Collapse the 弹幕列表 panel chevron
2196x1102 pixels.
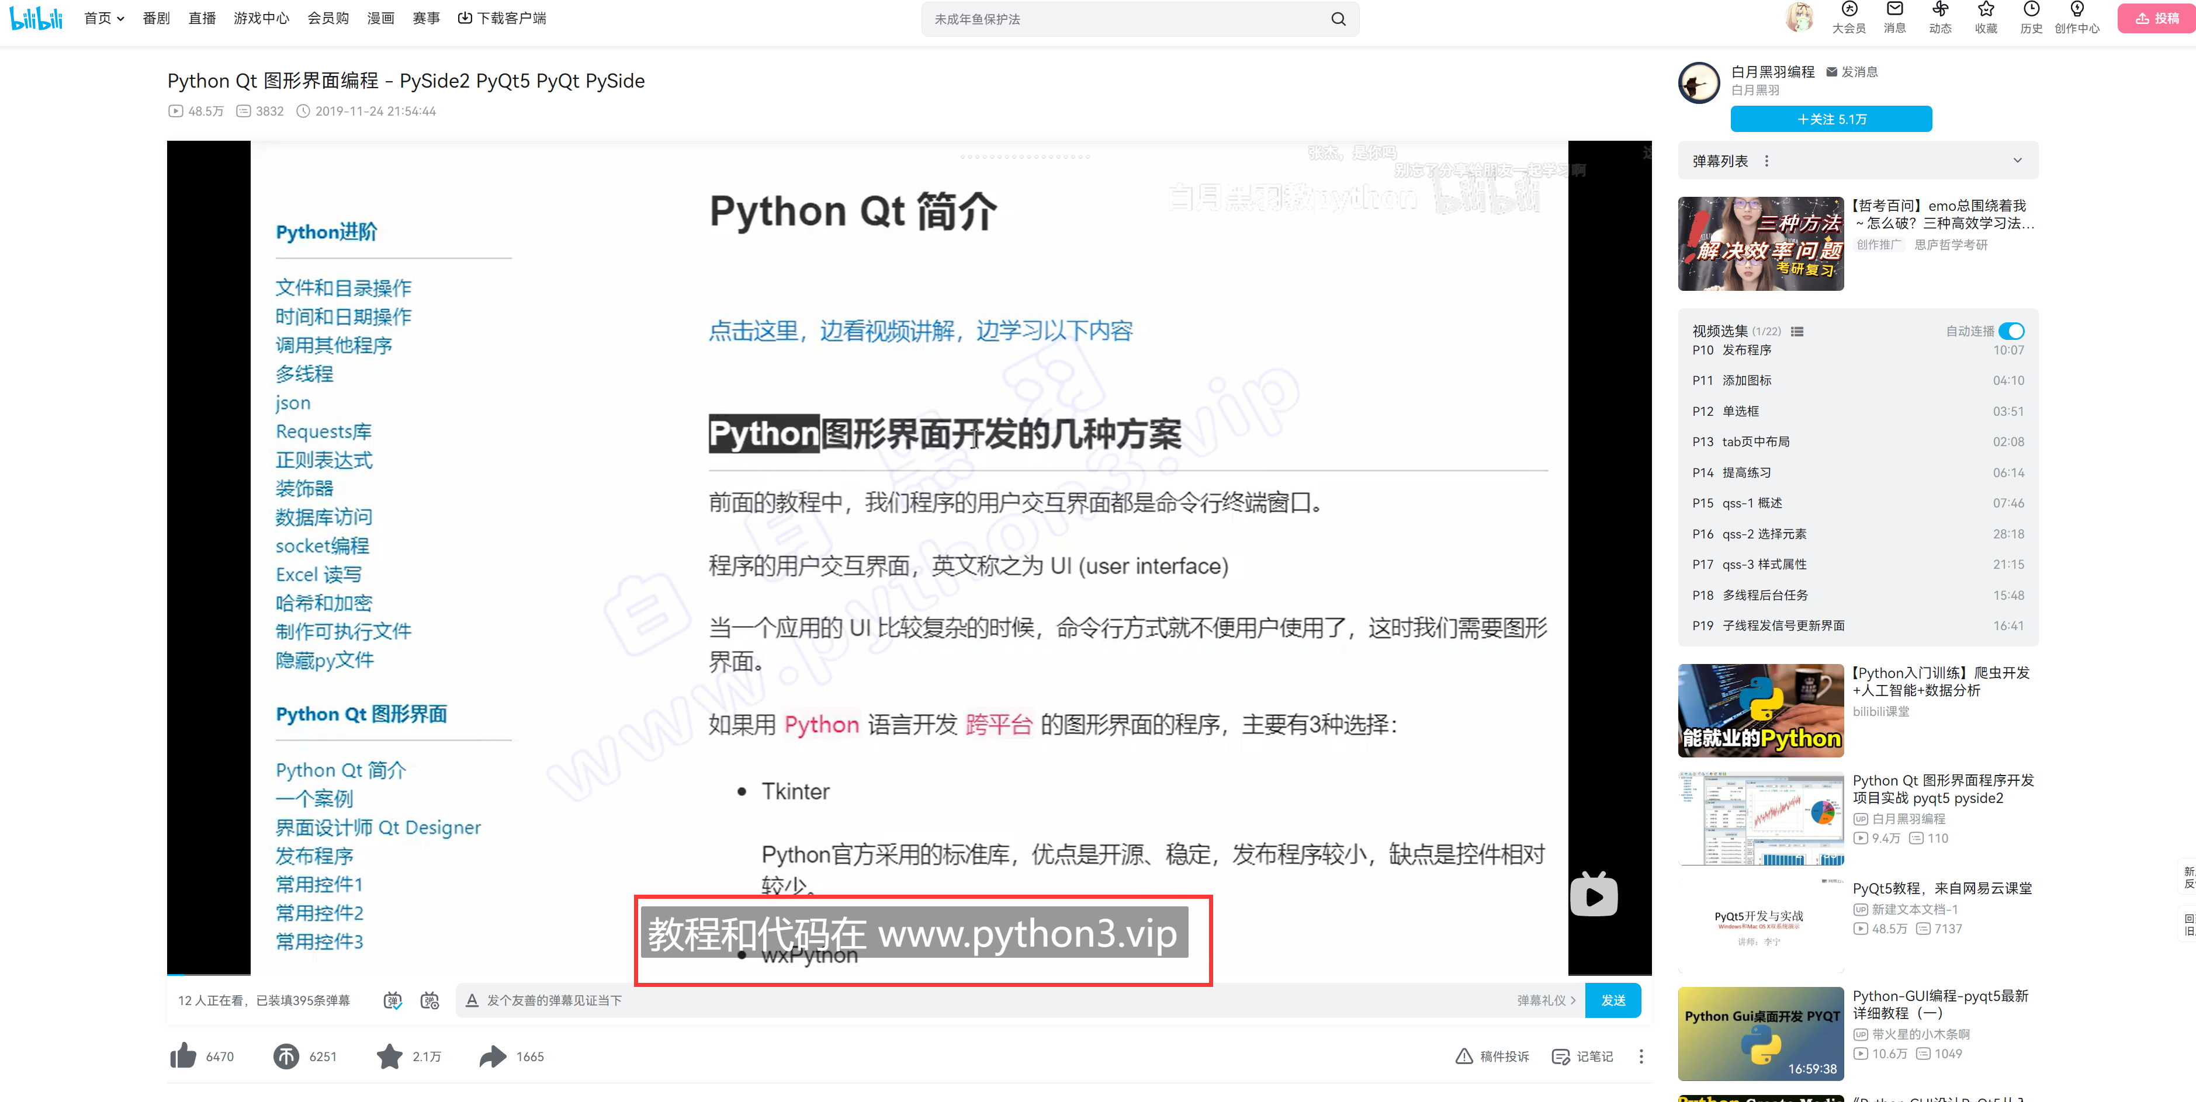coord(2017,160)
